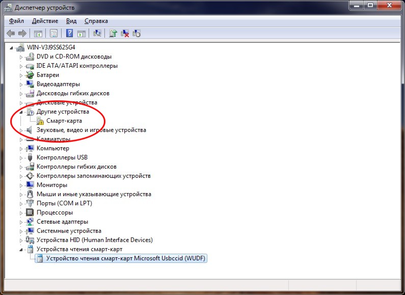Select Контроллеры USB tree item
The image size is (405, 295).
(62, 157)
